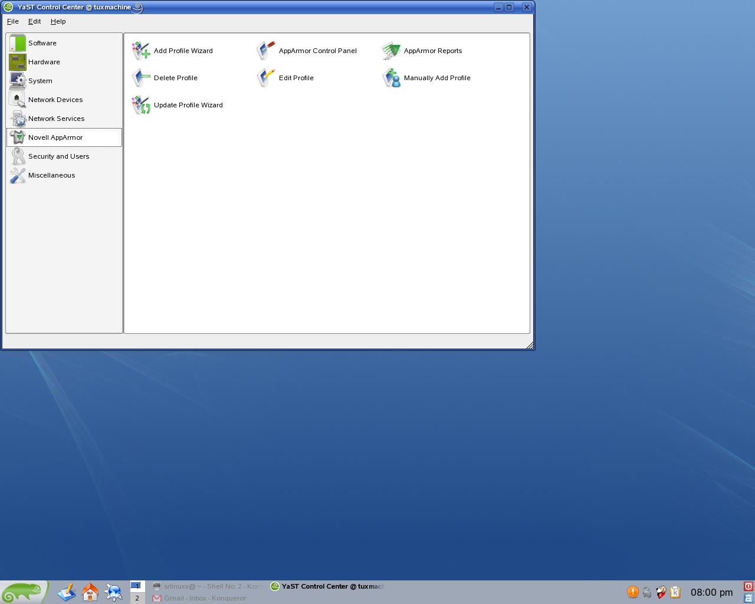Image resolution: width=755 pixels, height=604 pixels.
Task: Lock the session with the blue padlock button
Action: 749,598
